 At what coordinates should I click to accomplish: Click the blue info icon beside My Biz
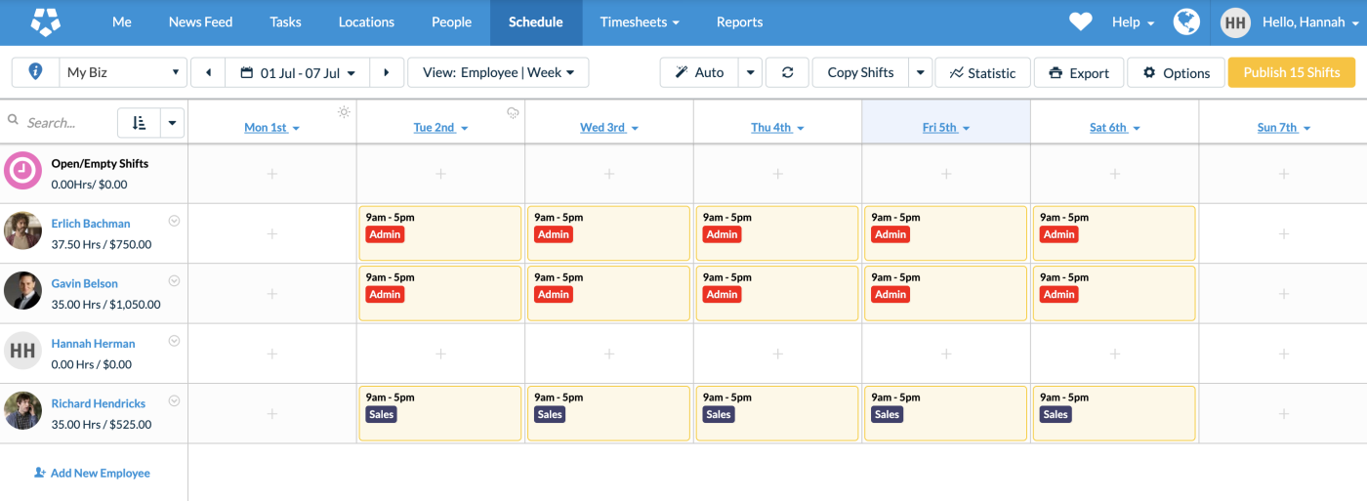[36, 72]
